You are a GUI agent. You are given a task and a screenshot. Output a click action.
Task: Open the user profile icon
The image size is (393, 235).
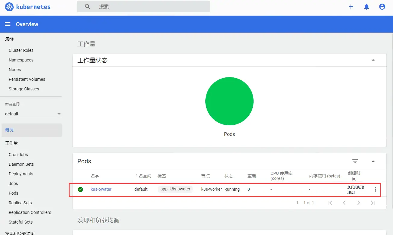coord(382,6)
